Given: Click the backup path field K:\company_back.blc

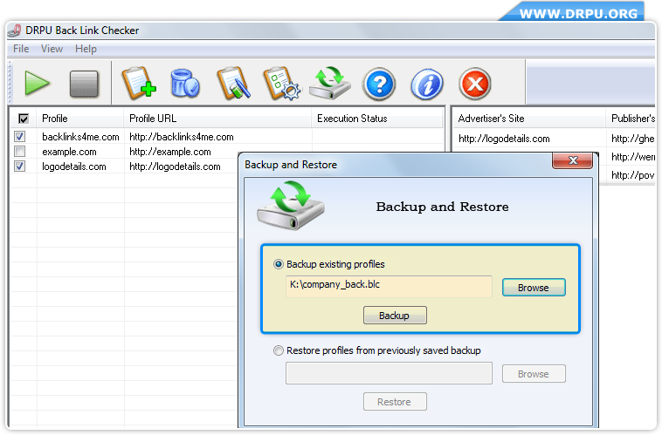Looking at the screenshot, I should coord(389,286).
